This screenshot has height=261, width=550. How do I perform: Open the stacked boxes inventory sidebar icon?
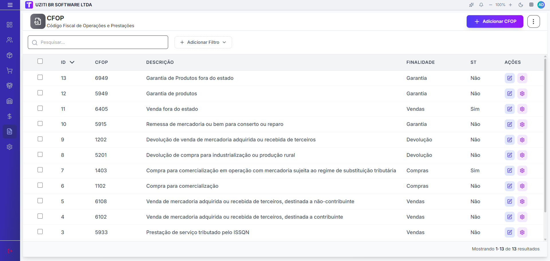tap(9, 86)
